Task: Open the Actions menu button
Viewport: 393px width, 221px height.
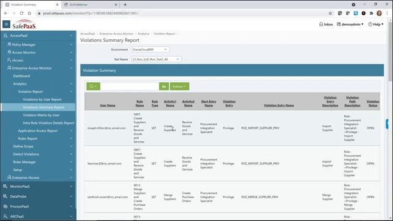Action: point(179,87)
